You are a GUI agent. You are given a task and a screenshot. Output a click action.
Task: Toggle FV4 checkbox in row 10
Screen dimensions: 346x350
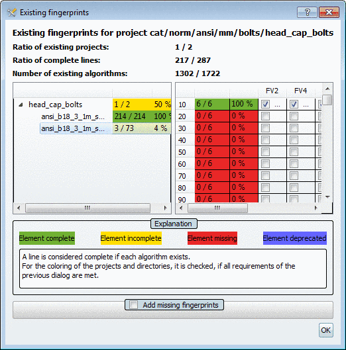point(294,105)
